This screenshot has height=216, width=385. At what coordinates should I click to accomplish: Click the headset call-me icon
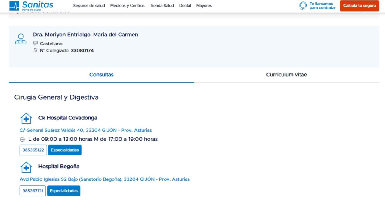[x=303, y=6]
